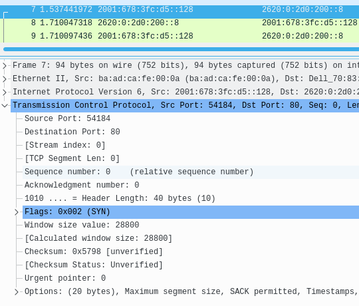Select packet 8 from 2620:0:2d0:200::8

coord(179,23)
